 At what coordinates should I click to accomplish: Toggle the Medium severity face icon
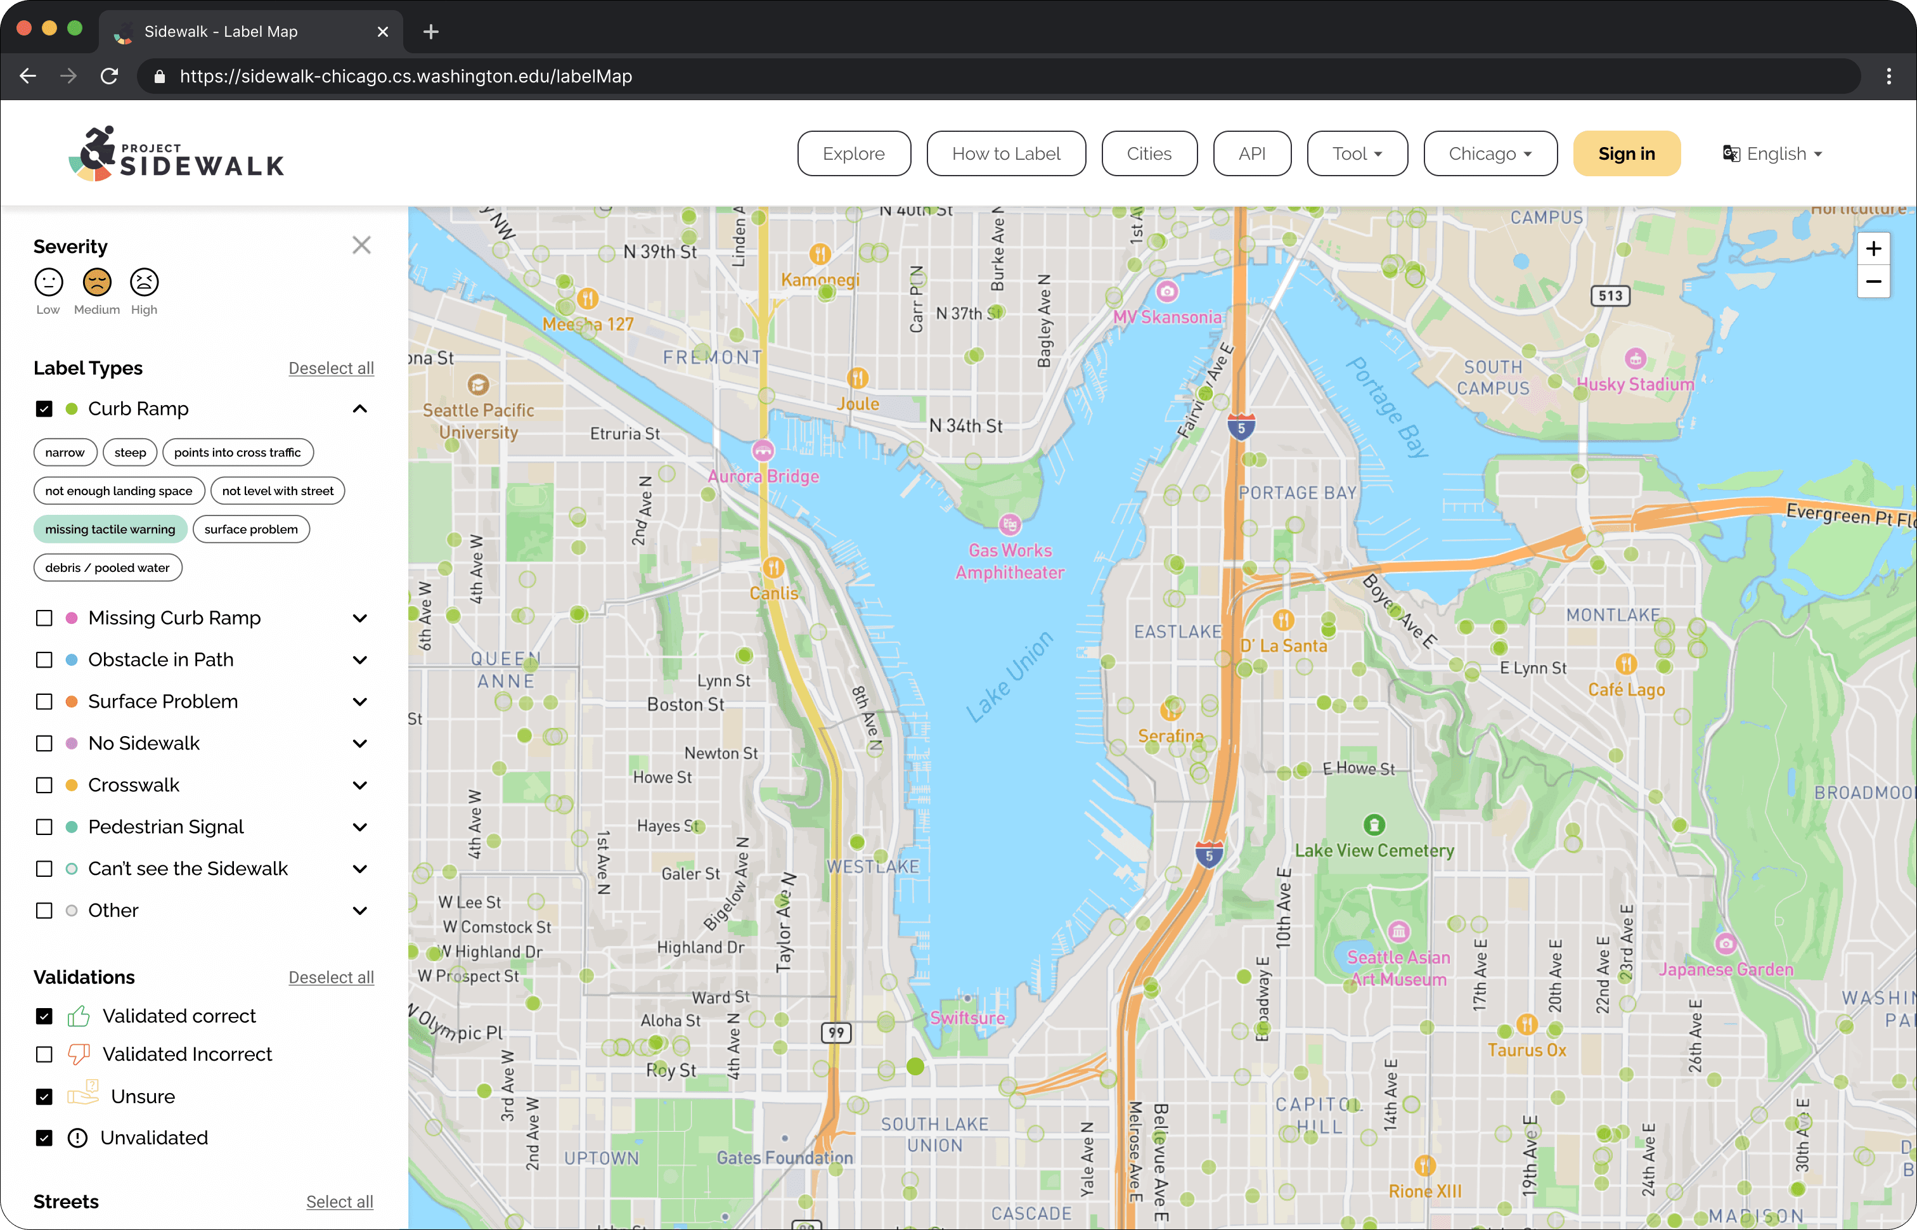click(x=96, y=282)
